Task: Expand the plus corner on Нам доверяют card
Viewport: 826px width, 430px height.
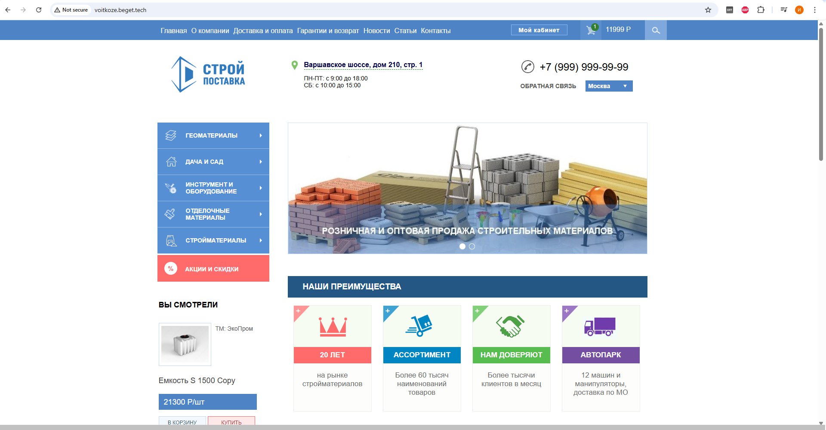Action: pos(478,311)
